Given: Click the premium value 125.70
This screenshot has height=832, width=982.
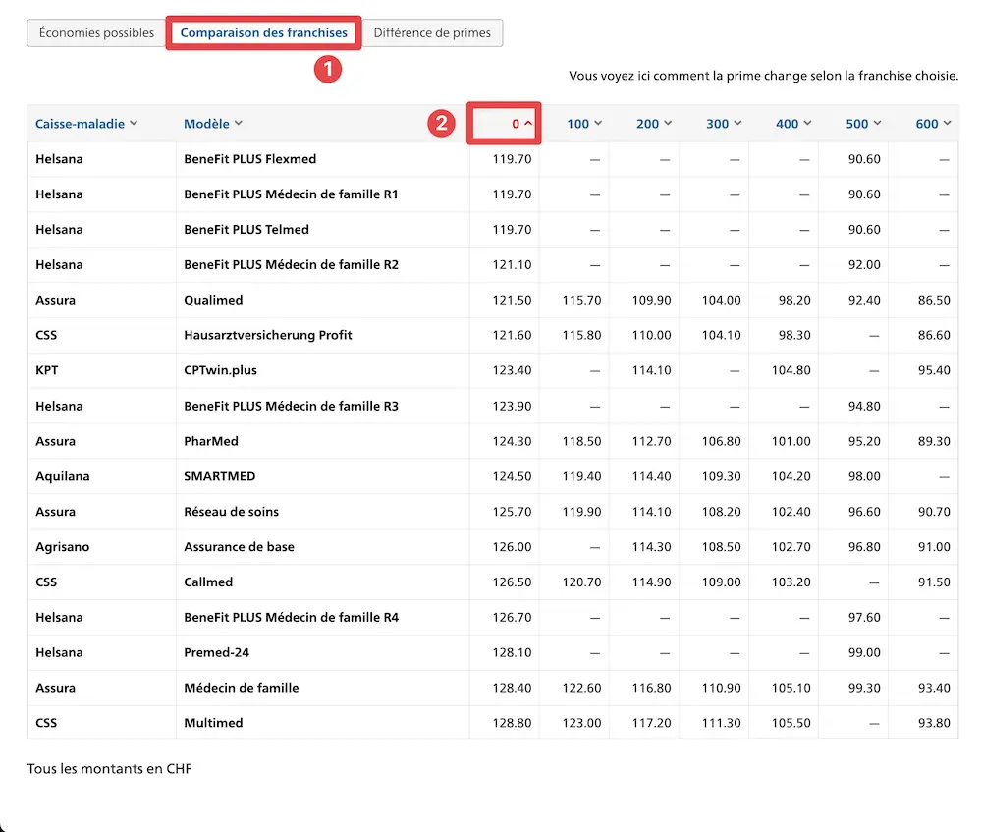Looking at the screenshot, I should [512, 512].
